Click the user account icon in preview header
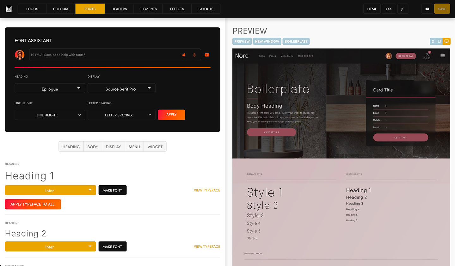Viewport: 455px width, 266px height. click(427, 55)
